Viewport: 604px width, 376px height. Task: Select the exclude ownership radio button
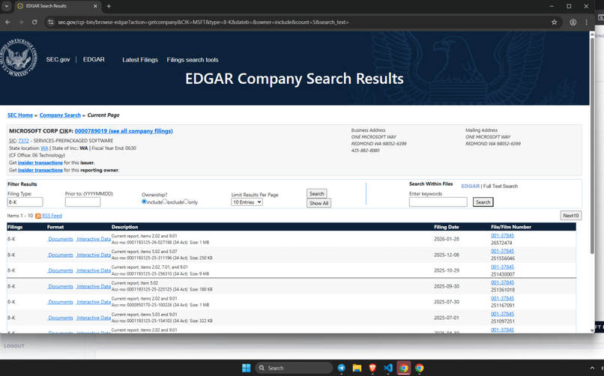click(165, 201)
